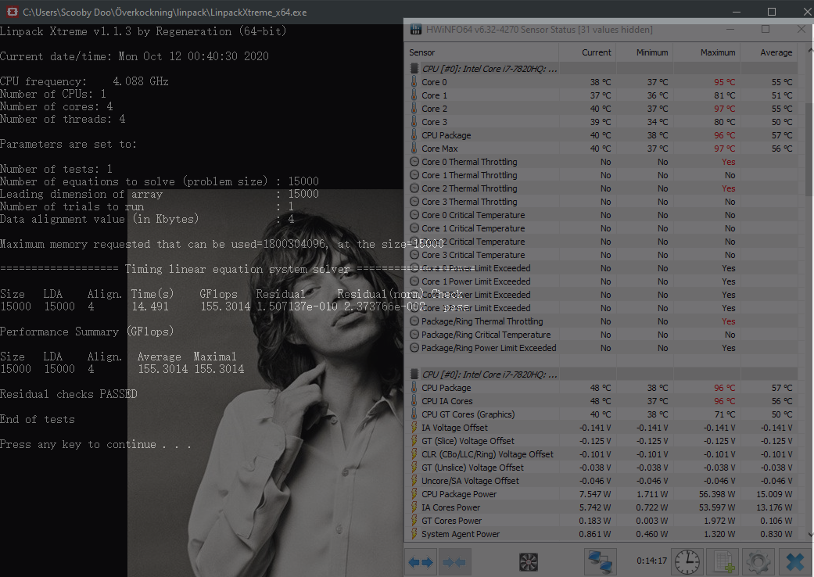Image resolution: width=814 pixels, height=577 pixels.
Task: Click the thermometer icon beside Core 0
Action: [x=414, y=82]
